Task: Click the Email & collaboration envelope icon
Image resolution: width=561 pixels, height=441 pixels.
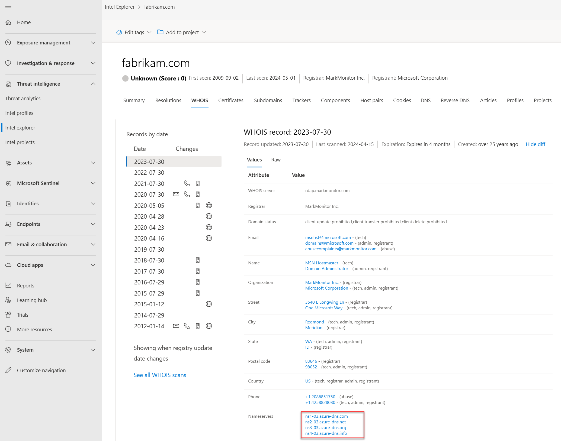Action: (8, 244)
